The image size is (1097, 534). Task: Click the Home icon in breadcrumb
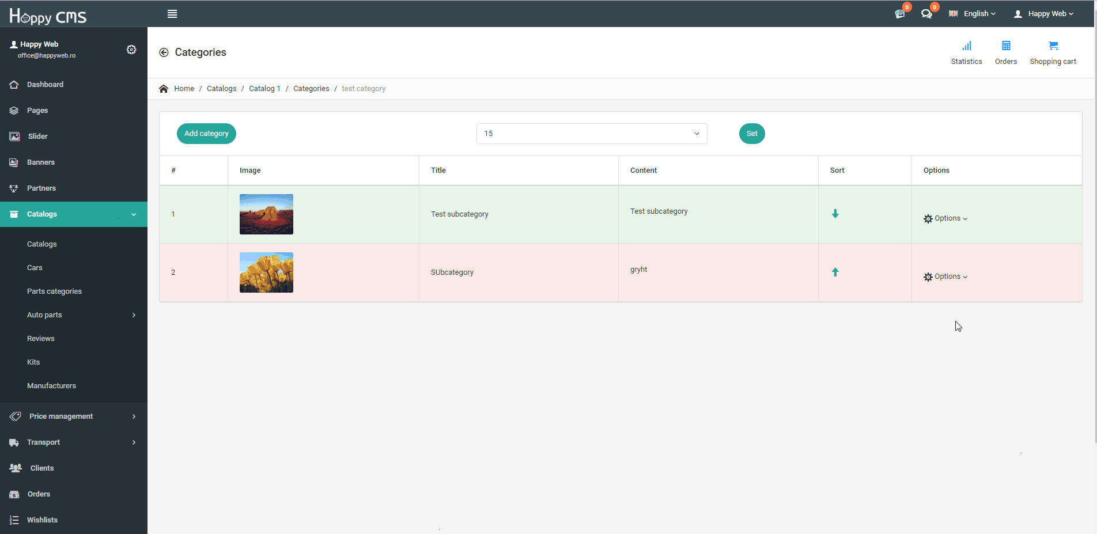pyautogui.click(x=164, y=89)
